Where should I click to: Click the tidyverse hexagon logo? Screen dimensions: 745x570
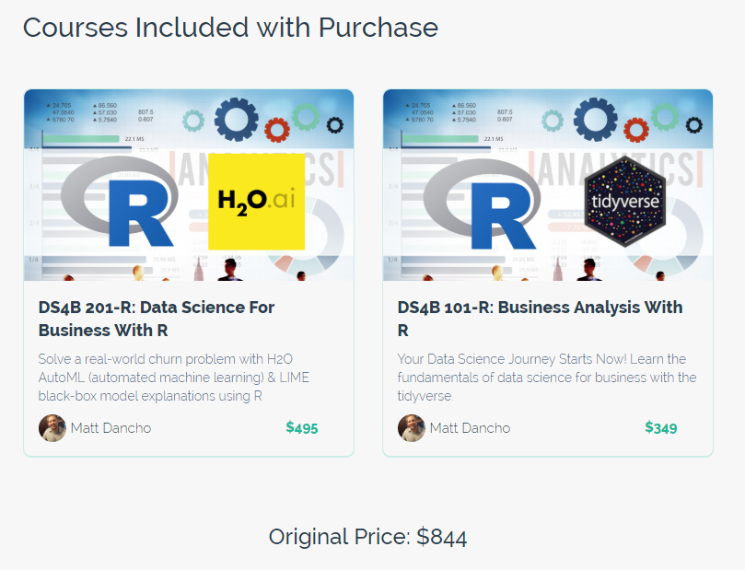coord(624,202)
